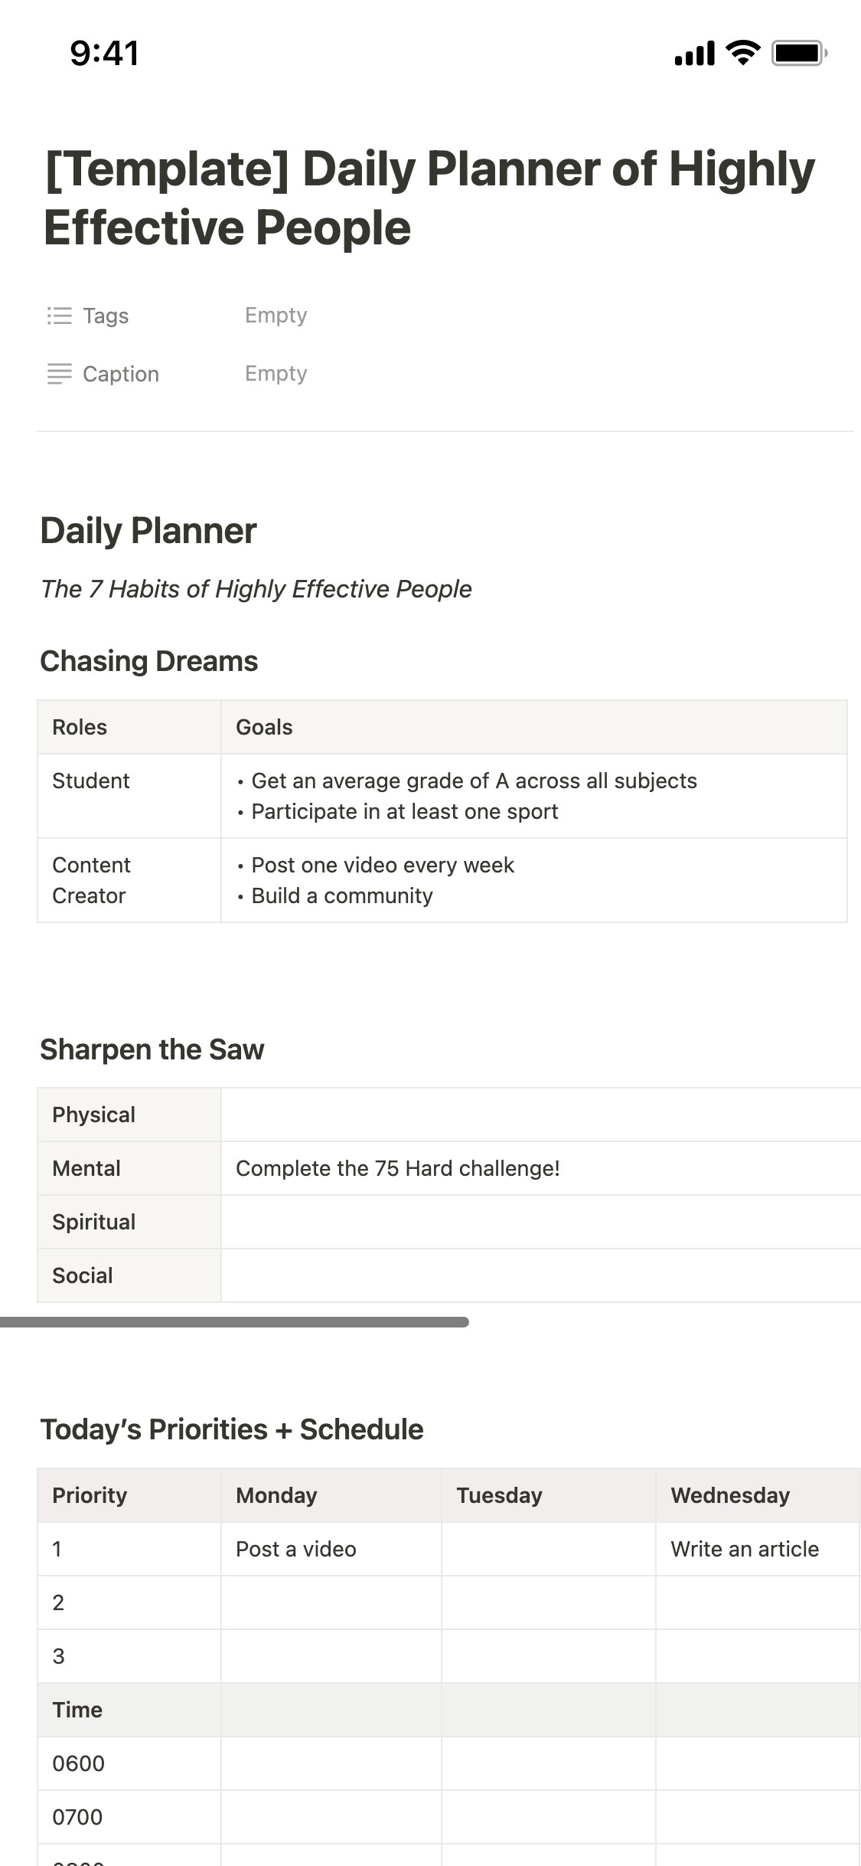Click the Mental row's 75 Hard cell
The image size is (861, 1866).
pos(397,1168)
